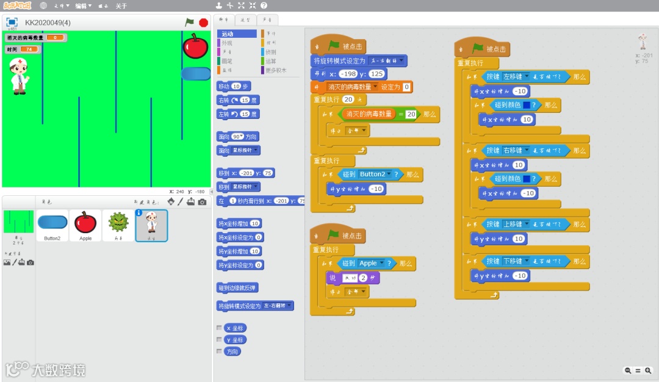Choose backdrop from library

pos(7,262)
